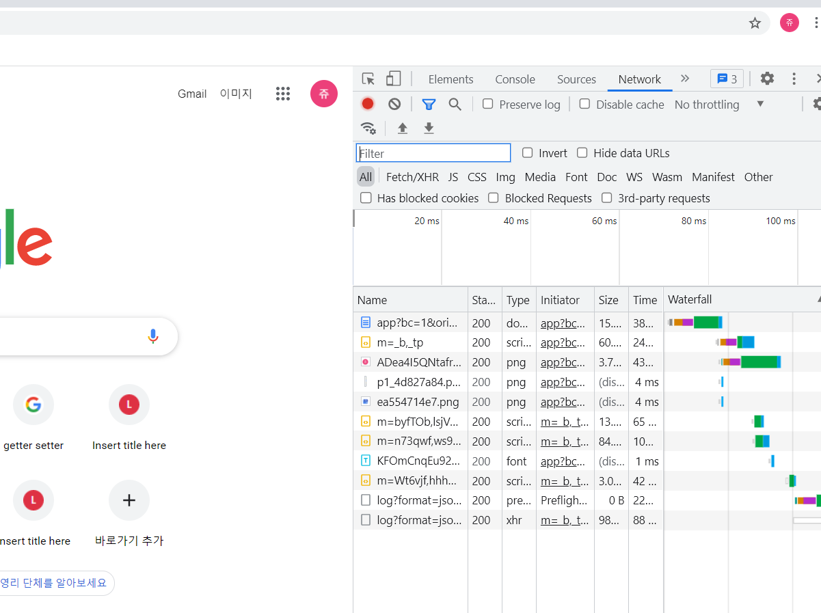
Task: Show more DevTools tabs chevron
Action: pyautogui.click(x=685, y=79)
